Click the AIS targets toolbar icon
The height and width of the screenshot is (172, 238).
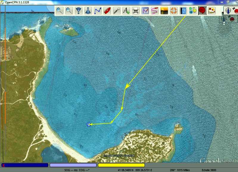193,11
